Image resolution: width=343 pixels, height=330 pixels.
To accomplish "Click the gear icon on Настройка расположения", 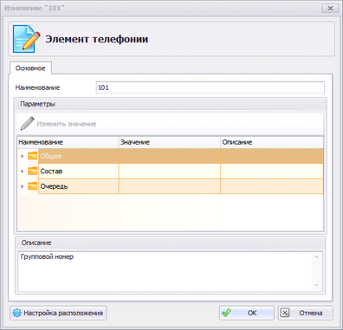I will click(17, 313).
